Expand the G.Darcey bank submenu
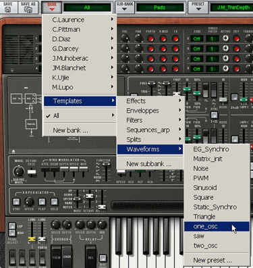The image size is (253, 268). [80, 49]
